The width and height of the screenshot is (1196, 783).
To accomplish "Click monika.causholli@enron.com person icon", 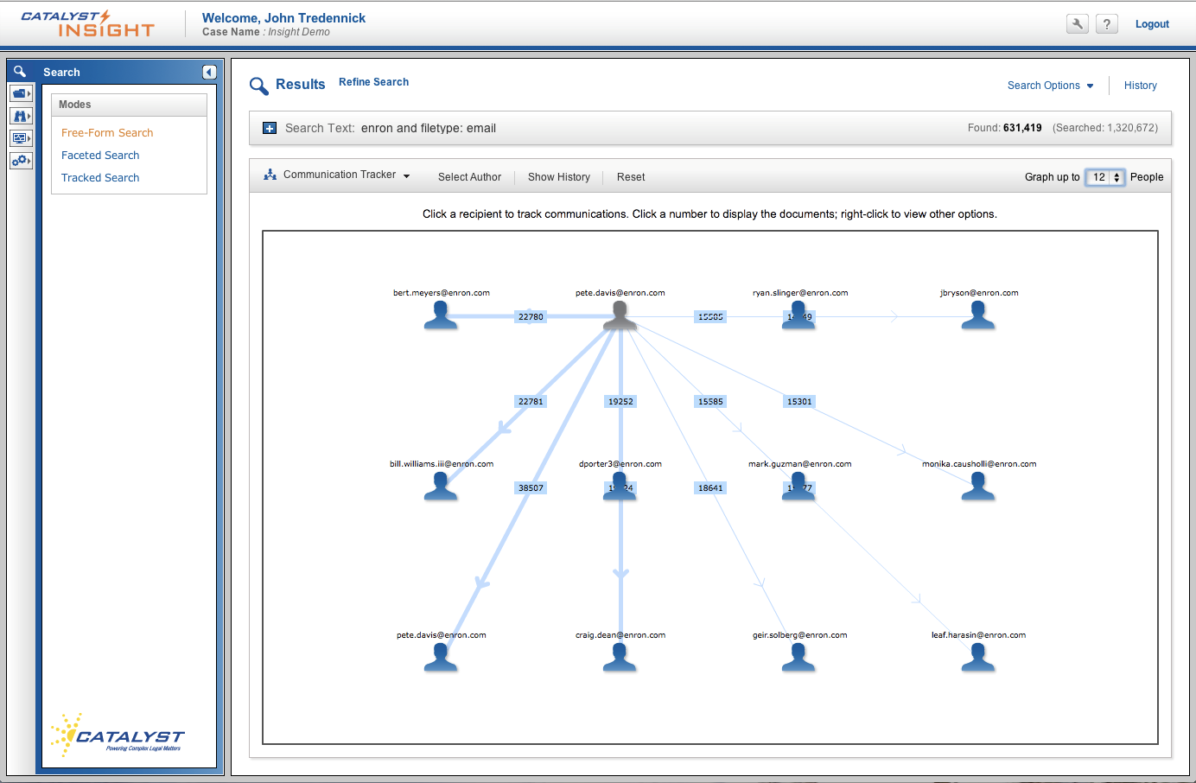I will tap(978, 487).
